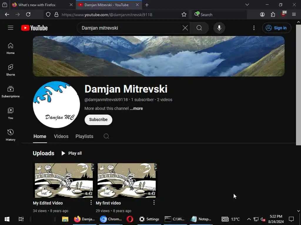This screenshot has width=301, height=225.
Task: Open options menu for My Edited Video
Action: coord(91,203)
